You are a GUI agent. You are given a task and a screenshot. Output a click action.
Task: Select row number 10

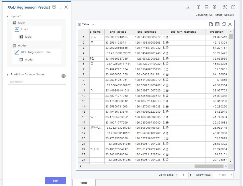[84, 85]
